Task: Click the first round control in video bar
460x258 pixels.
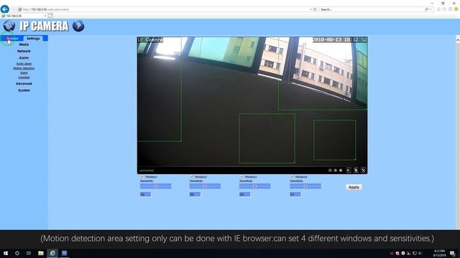Action: (x=330, y=171)
